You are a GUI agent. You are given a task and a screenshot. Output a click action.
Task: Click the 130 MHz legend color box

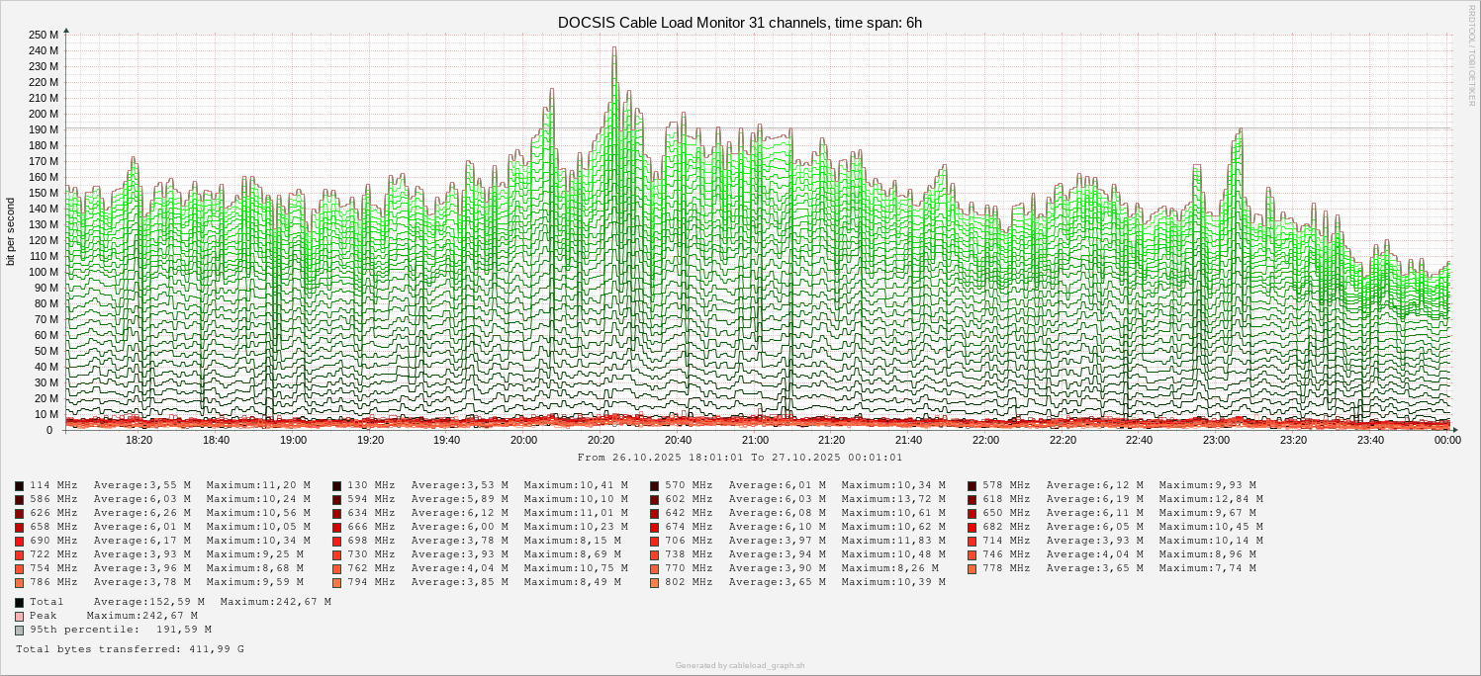[337, 486]
